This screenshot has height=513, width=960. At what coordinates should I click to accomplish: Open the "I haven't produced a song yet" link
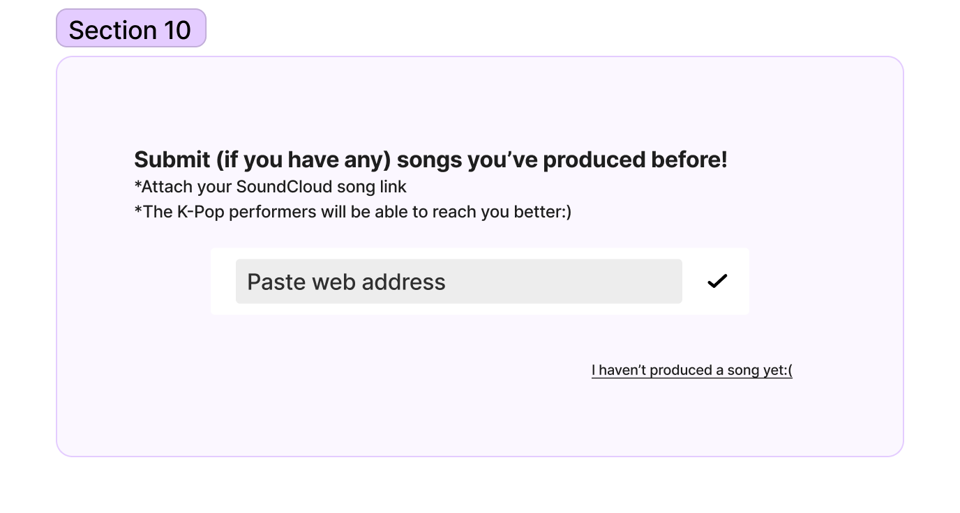click(x=691, y=370)
